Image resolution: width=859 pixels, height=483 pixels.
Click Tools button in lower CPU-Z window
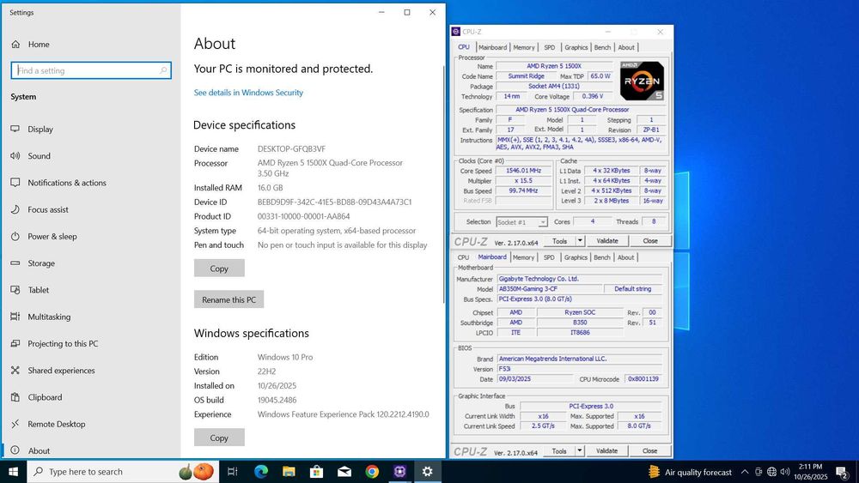559,450
